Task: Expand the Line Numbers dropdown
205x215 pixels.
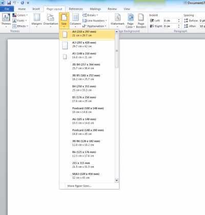Action: 95,21
